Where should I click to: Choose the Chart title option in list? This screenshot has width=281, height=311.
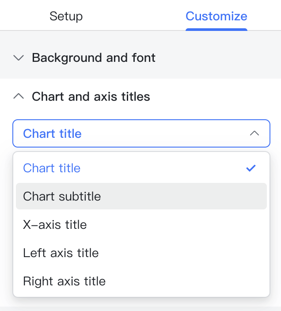point(52,168)
